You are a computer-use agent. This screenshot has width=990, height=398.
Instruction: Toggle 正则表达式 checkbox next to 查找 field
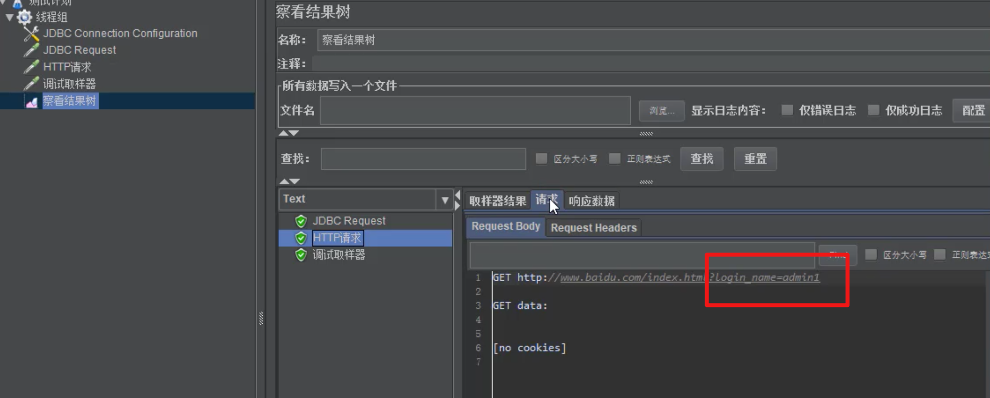tap(614, 158)
